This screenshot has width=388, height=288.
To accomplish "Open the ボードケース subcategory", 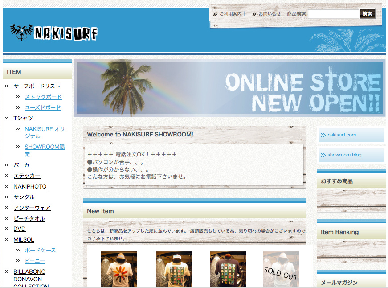I will [x=41, y=251].
